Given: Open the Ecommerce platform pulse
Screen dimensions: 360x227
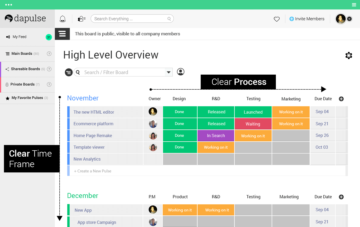Looking at the screenshot, I should click(x=93, y=124).
